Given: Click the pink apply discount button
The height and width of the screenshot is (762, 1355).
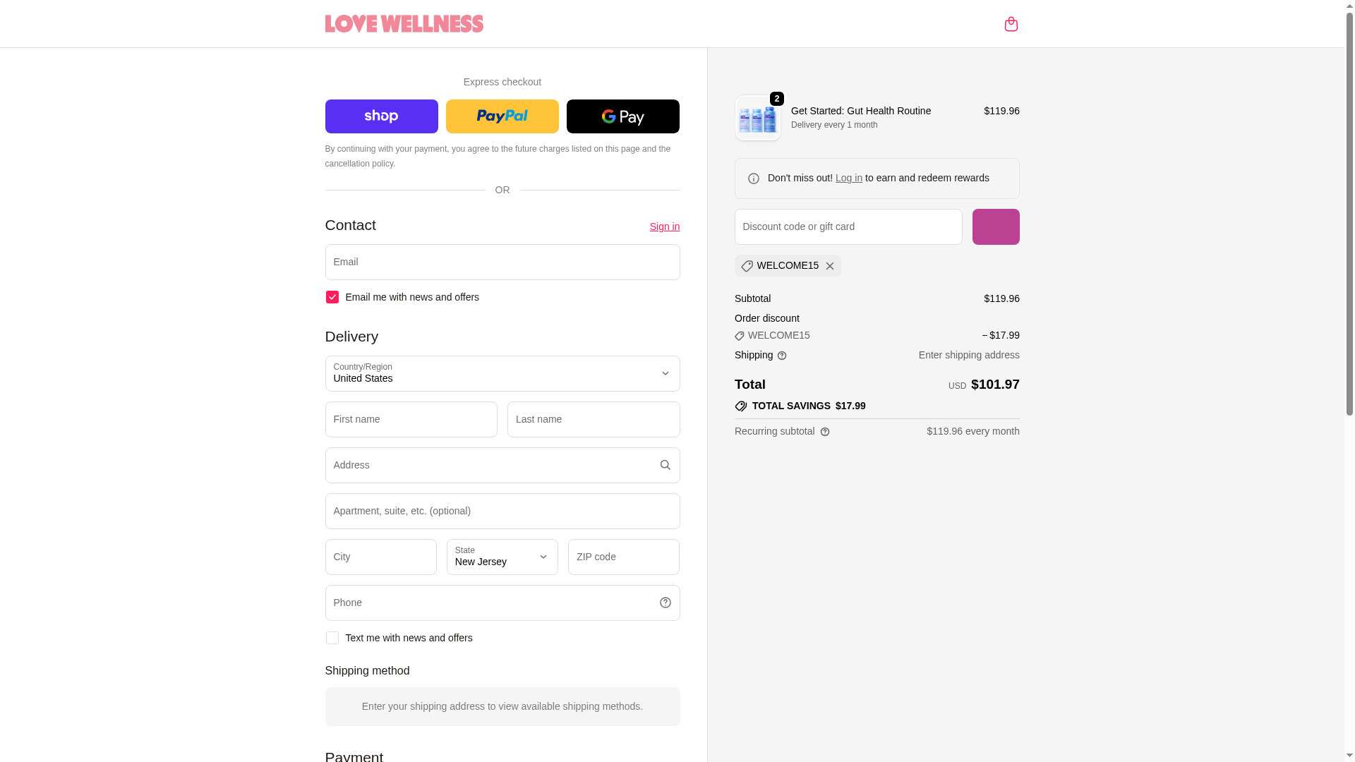Looking at the screenshot, I should point(995,226).
